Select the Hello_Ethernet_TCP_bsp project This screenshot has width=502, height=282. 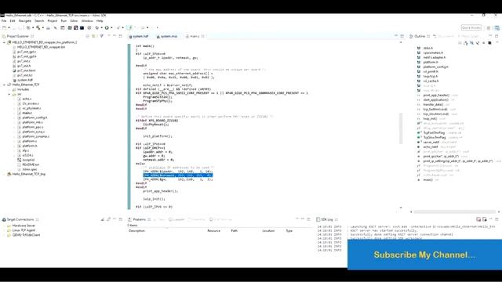(28, 174)
